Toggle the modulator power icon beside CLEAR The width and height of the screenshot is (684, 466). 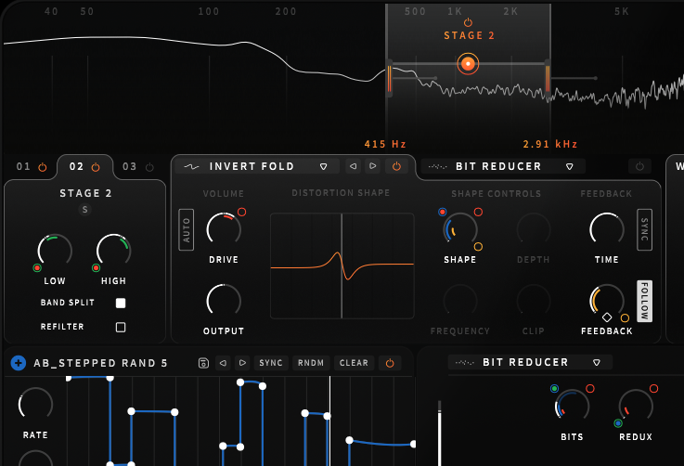point(390,363)
